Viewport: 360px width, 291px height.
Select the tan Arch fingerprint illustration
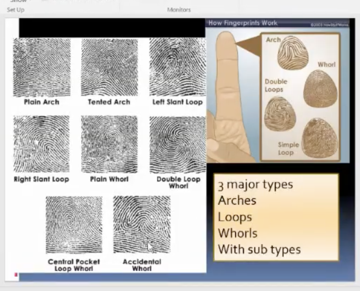(x=293, y=53)
